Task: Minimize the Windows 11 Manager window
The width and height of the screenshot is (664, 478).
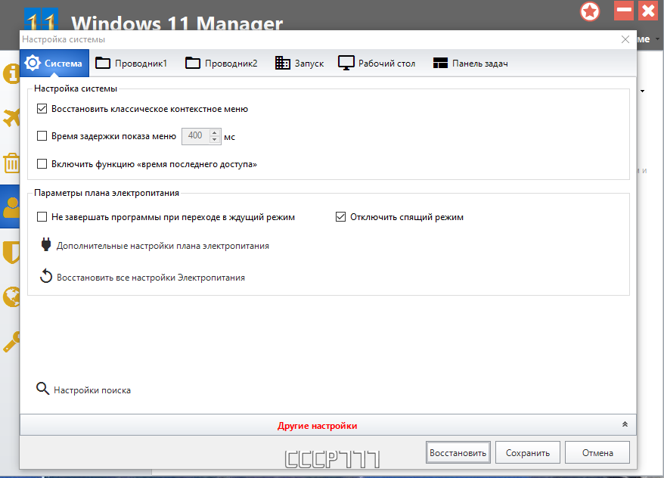Action: 624,11
